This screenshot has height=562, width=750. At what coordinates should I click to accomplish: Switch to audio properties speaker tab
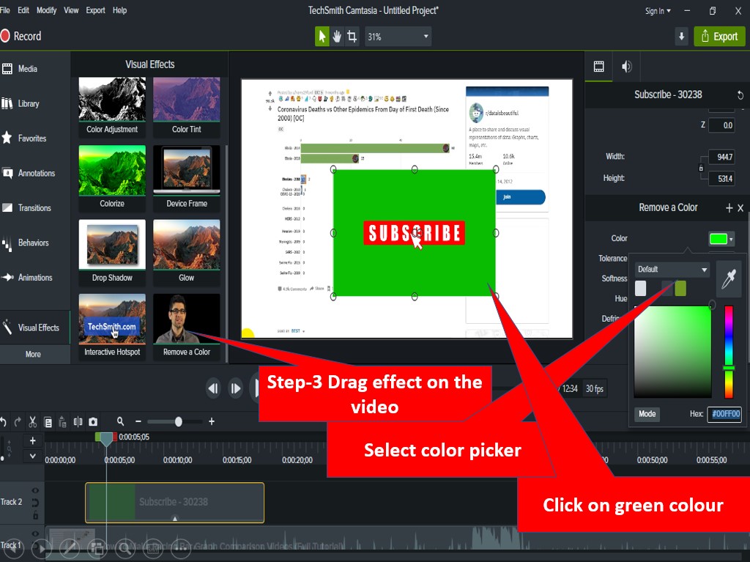(x=627, y=67)
